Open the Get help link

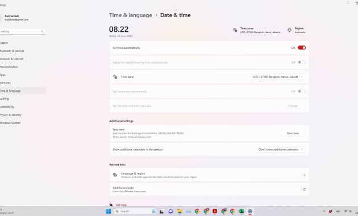[x=121, y=205]
